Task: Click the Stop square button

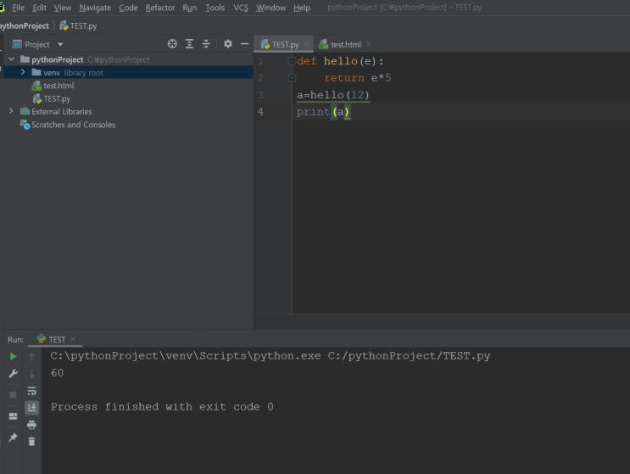Action: pos(13,395)
